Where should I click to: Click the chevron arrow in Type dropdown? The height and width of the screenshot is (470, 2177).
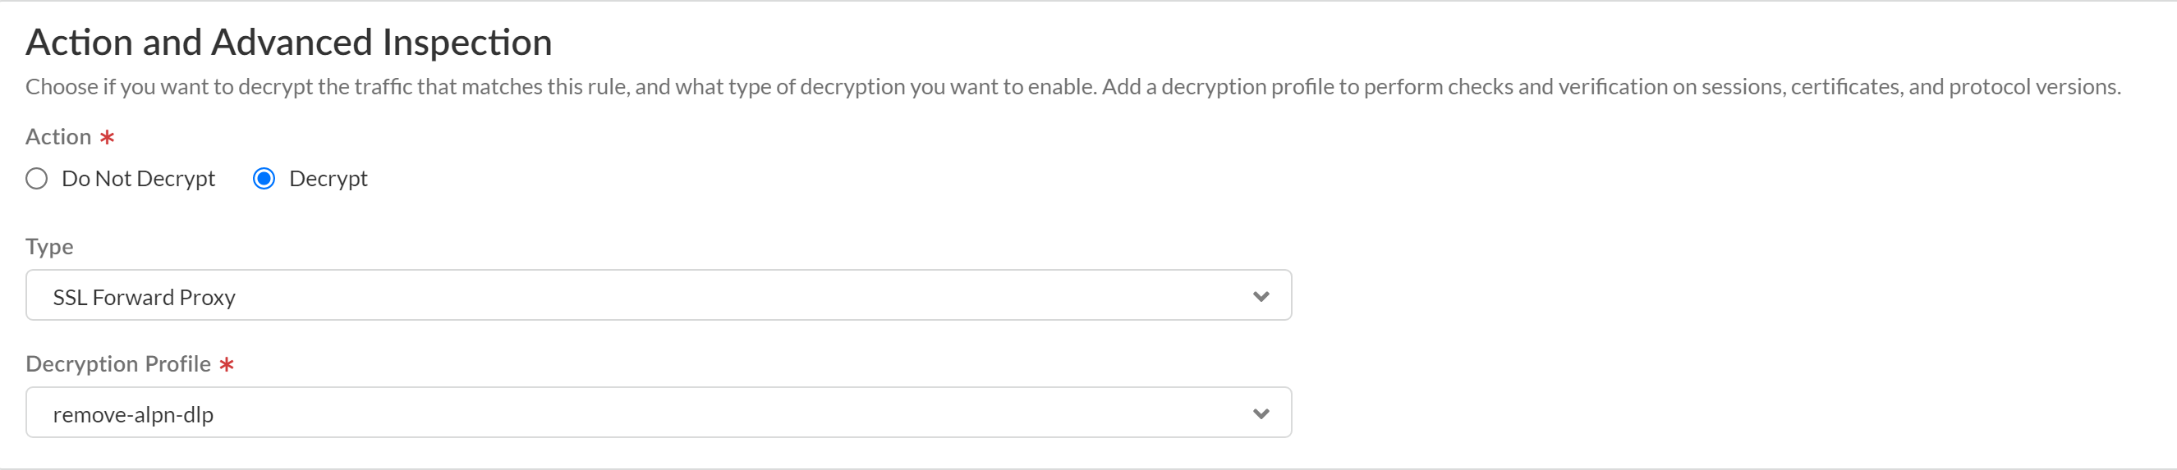pos(1260,296)
